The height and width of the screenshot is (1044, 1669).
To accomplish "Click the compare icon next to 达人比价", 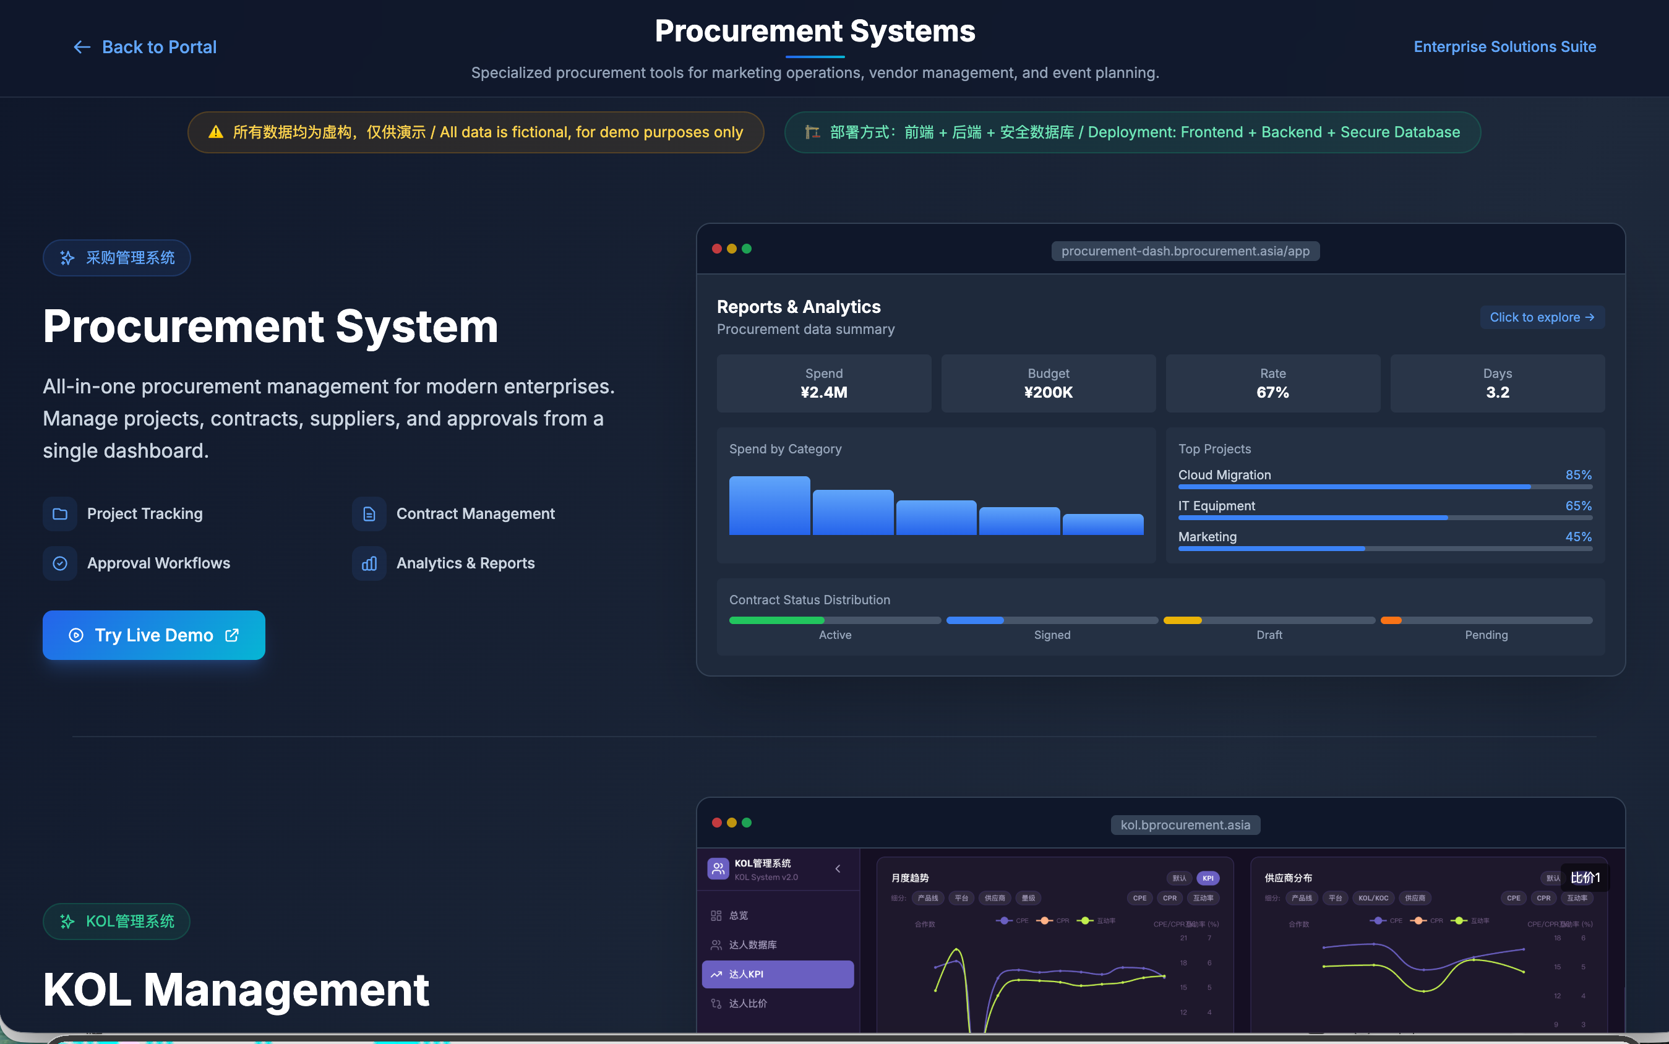I will 716,1003.
